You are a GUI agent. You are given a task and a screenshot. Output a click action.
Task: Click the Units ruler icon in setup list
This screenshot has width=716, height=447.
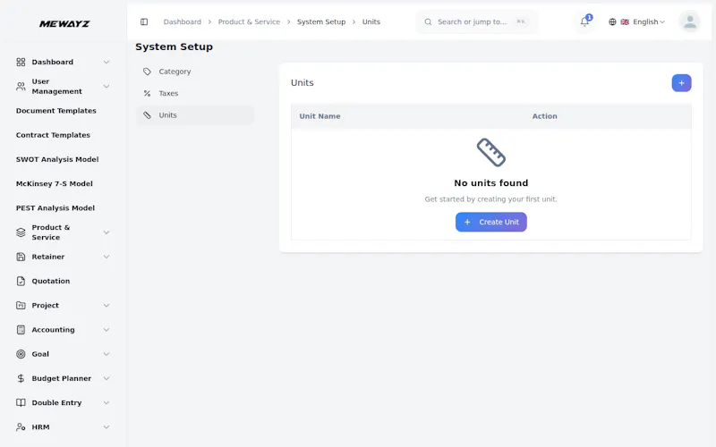(x=147, y=115)
